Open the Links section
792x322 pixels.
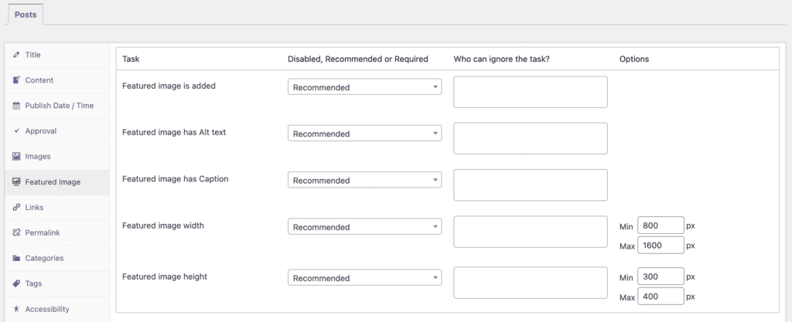56,208
